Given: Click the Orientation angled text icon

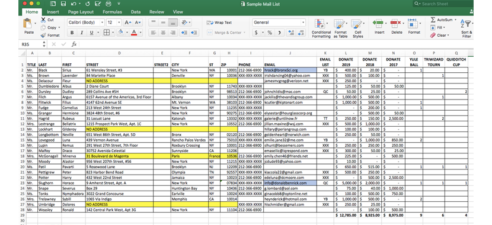Looking at the screenshot, I should click(184, 22).
